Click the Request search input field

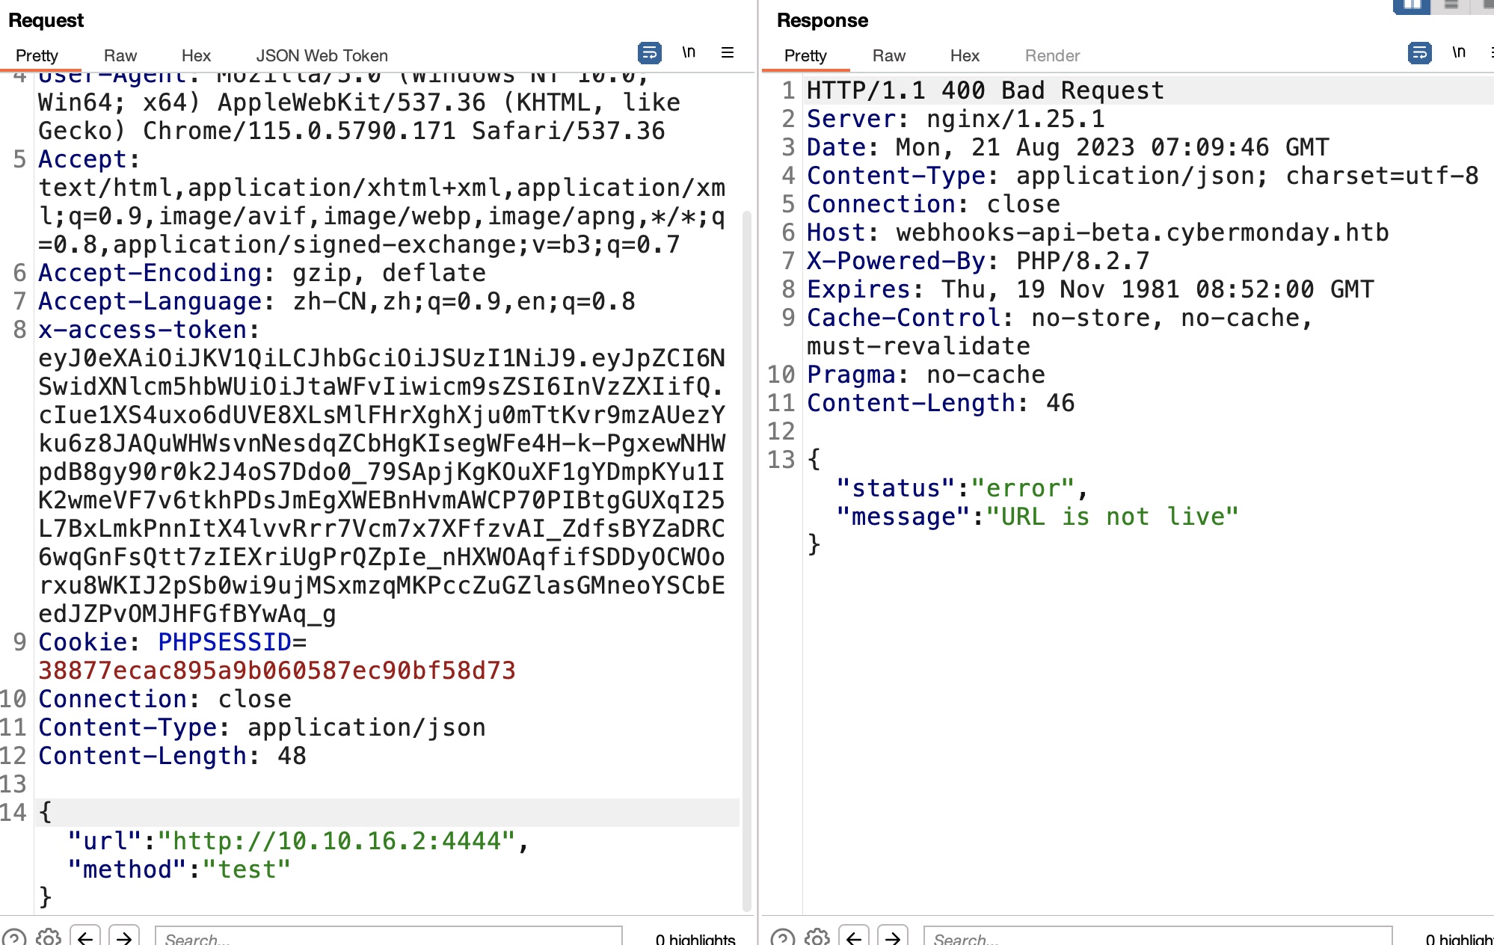(x=389, y=937)
